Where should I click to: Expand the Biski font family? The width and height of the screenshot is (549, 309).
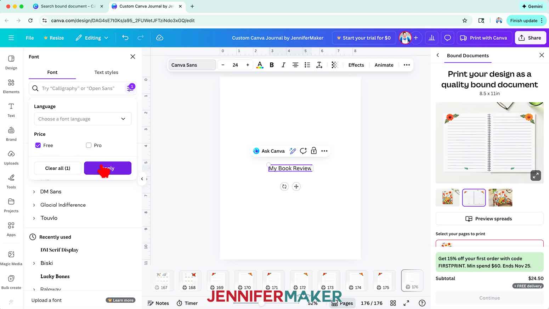pos(34,263)
